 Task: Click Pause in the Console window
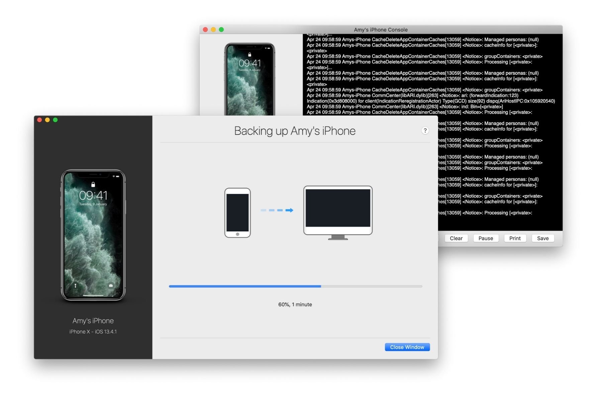click(x=486, y=238)
